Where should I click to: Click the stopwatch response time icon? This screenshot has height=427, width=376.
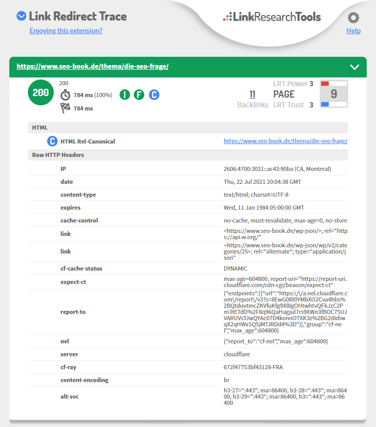tap(66, 95)
